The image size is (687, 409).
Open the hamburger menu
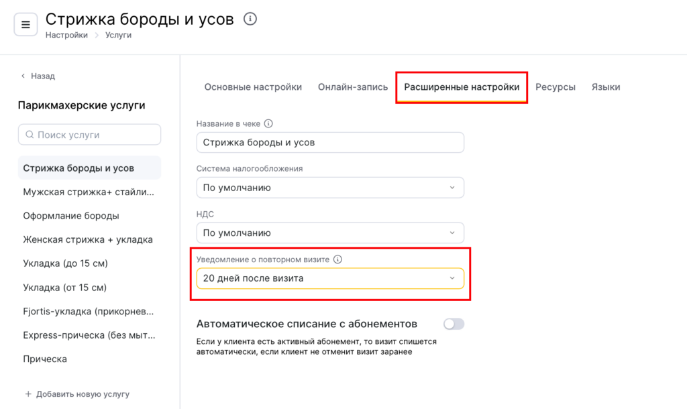(x=25, y=25)
